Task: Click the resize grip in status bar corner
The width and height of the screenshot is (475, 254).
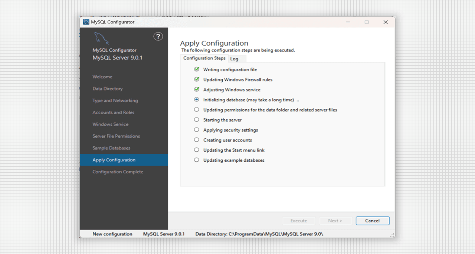Action: coord(392,235)
